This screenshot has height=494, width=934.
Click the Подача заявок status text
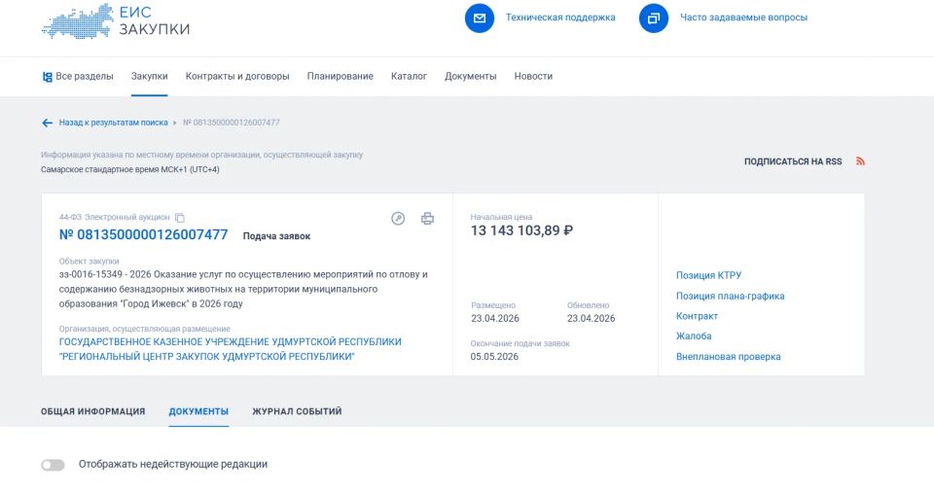point(276,236)
